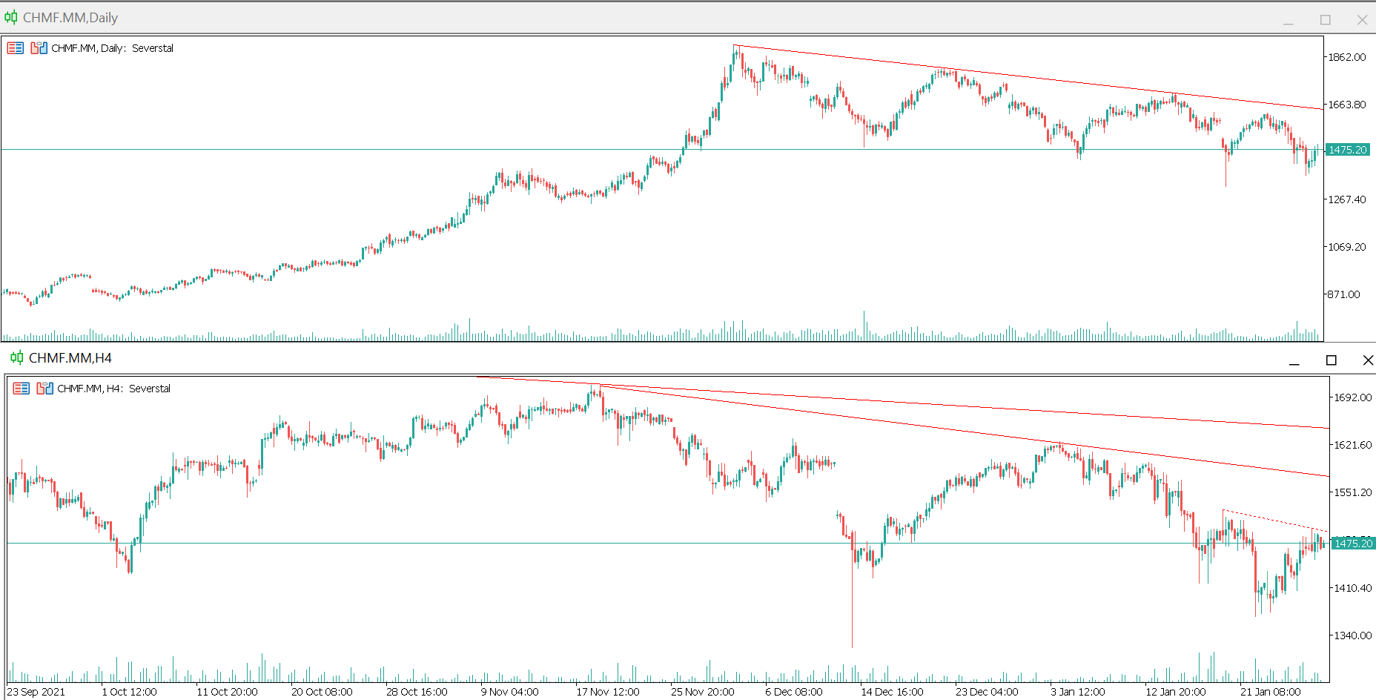The height and width of the screenshot is (700, 1376).
Task: Click the '21 Jan 08:00' time axis label
Action: (1271, 692)
